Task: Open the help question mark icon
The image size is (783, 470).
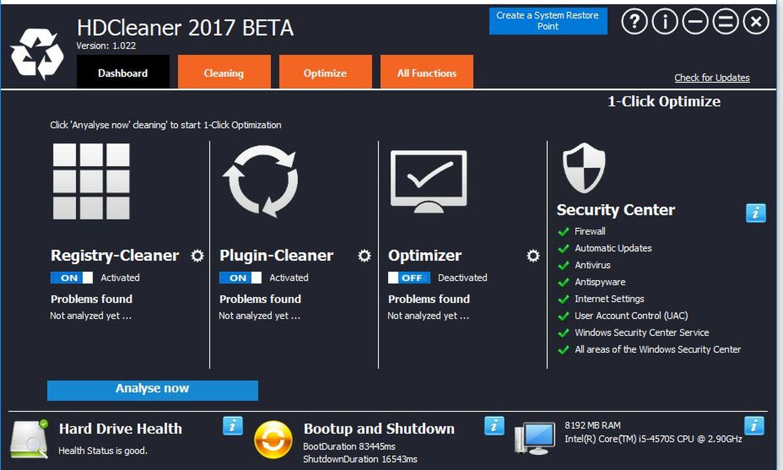Action: coord(635,22)
